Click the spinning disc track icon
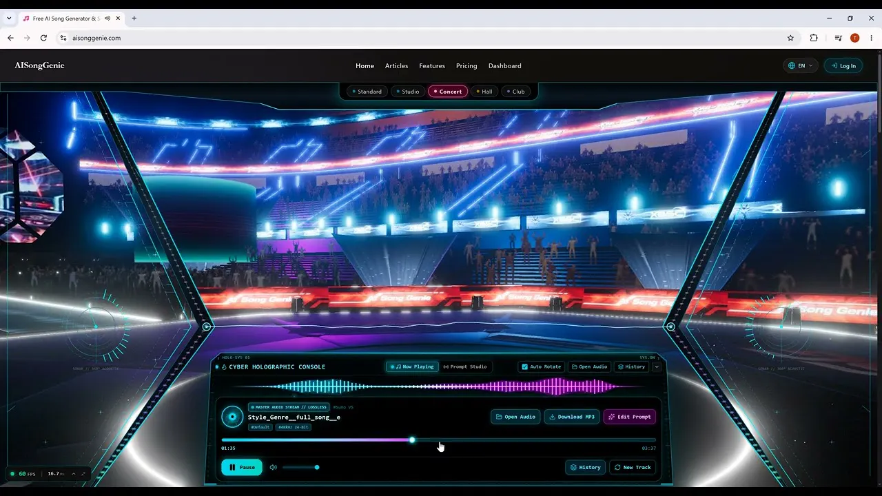 point(232,417)
